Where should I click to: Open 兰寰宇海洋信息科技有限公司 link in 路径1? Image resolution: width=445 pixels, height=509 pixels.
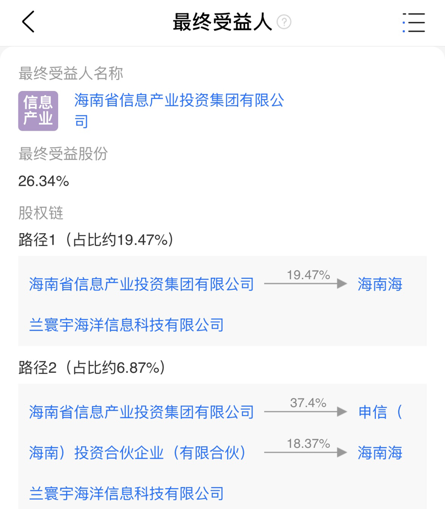click(127, 325)
